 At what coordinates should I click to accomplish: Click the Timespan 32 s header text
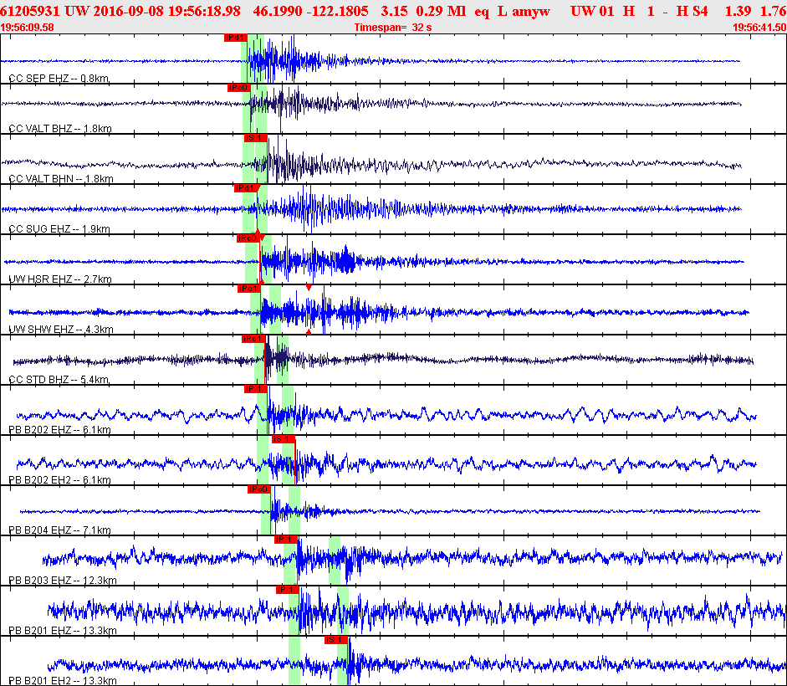[393, 28]
